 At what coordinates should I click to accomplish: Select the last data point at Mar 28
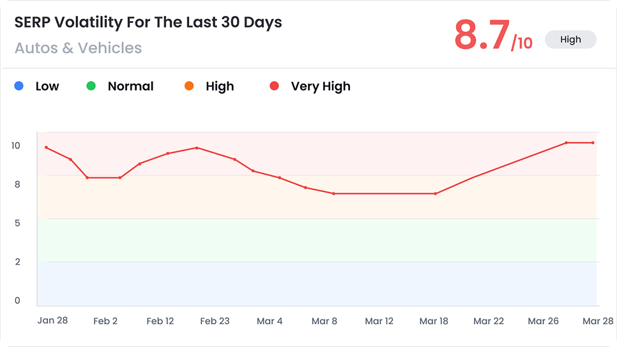pyautogui.click(x=593, y=143)
